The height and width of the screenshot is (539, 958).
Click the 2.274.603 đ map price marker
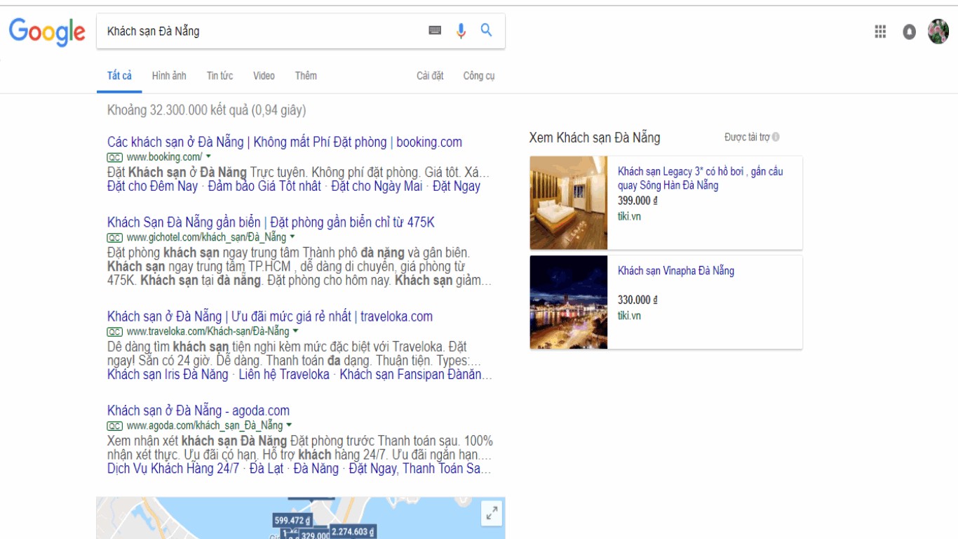(x=352, y=531)
